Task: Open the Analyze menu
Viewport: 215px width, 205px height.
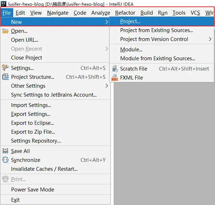Action: click(x=101, y=13)
